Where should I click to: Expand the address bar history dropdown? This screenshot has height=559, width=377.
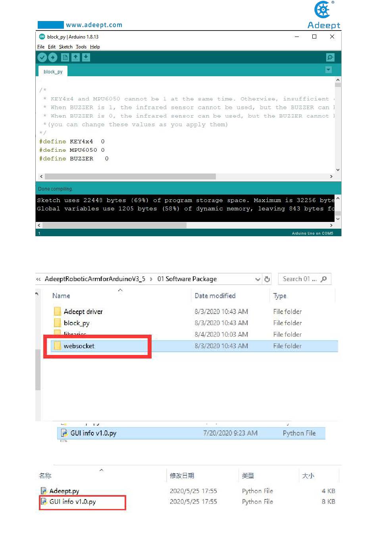pyautogui.click(x=258, y=279)
